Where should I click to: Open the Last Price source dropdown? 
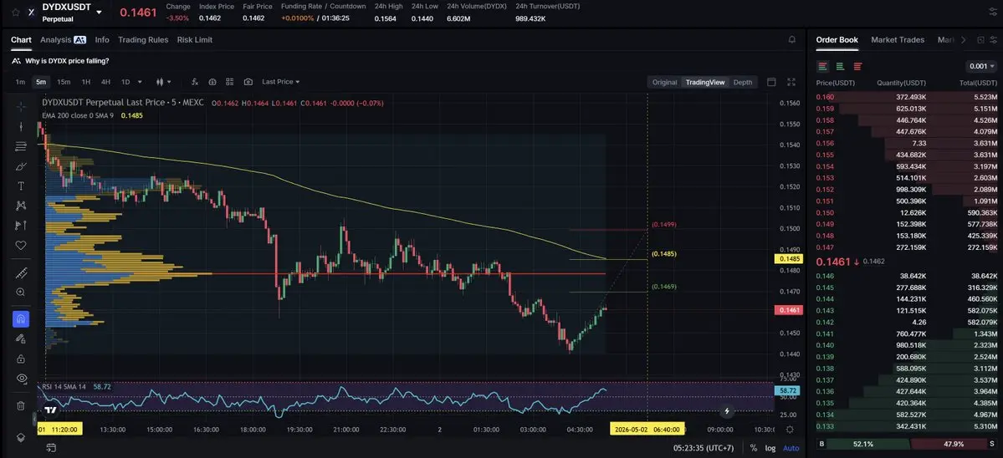(281, 82)
